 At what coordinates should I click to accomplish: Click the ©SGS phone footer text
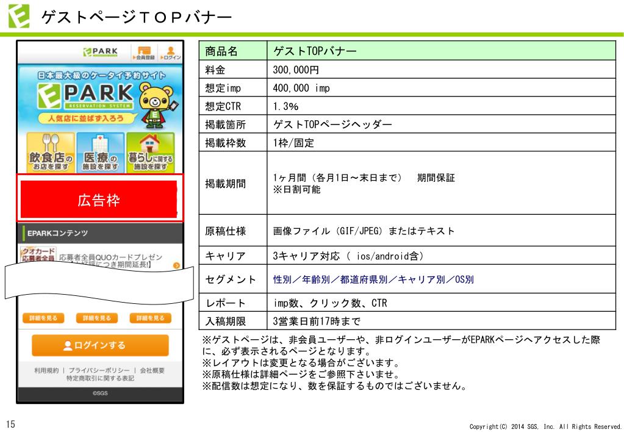coord(100,393)
